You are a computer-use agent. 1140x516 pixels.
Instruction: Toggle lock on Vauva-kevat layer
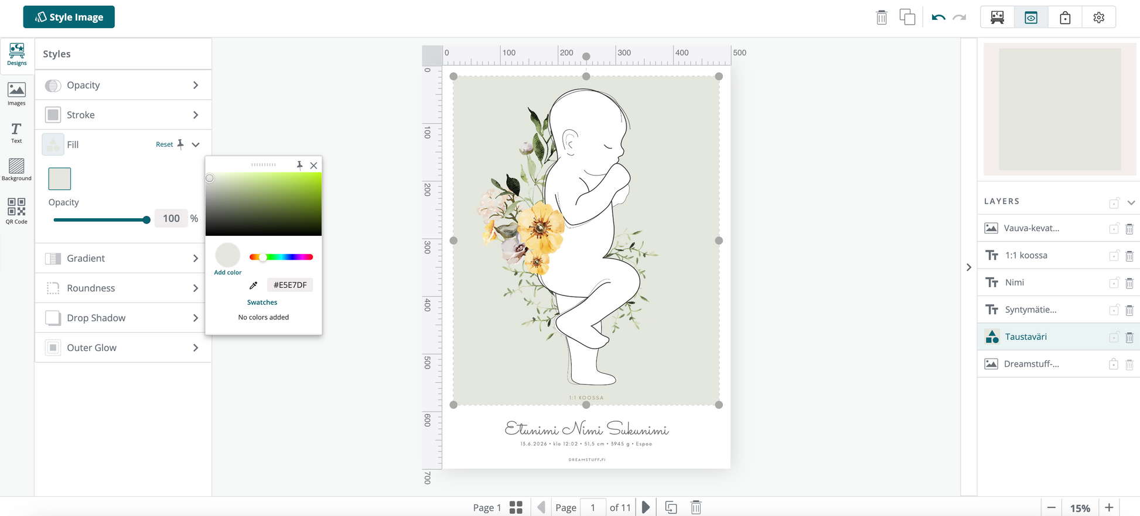(x=1114, y=229)
